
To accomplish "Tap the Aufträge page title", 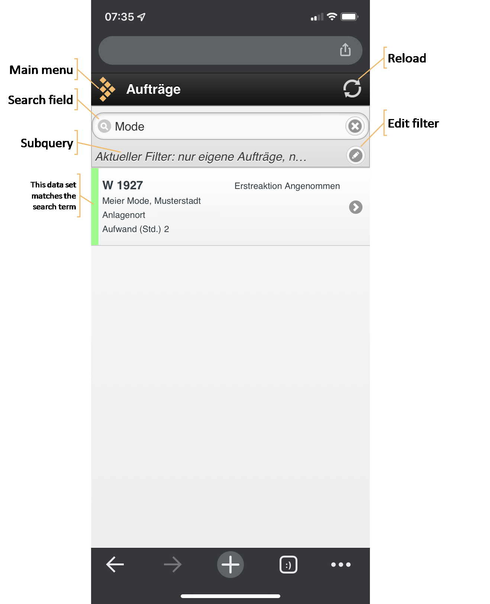I will [x=154, y=89].
